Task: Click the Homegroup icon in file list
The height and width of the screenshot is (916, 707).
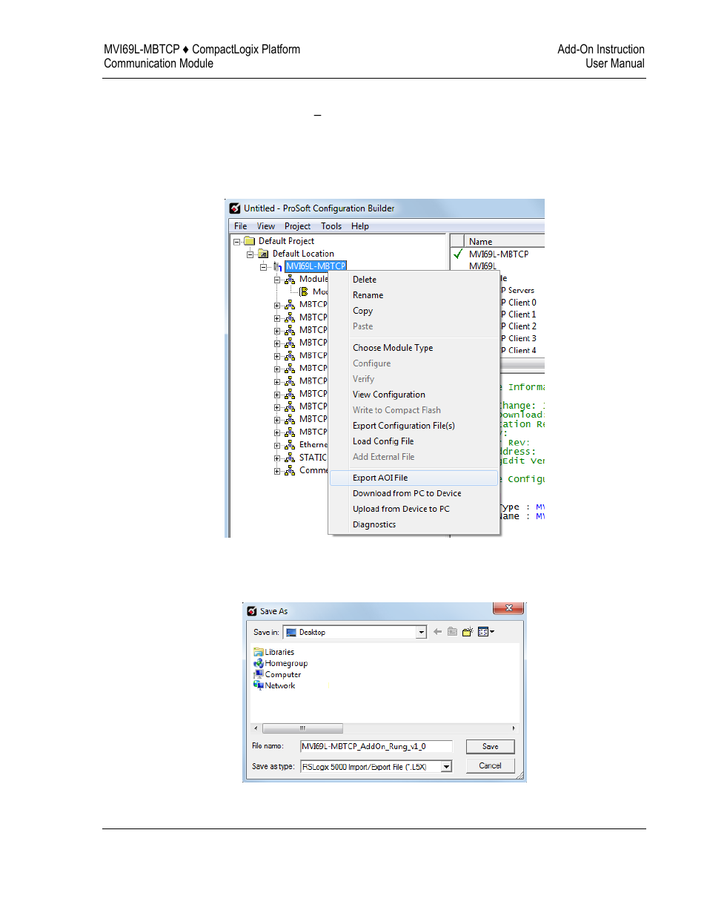Action: (x=259, y=663)
